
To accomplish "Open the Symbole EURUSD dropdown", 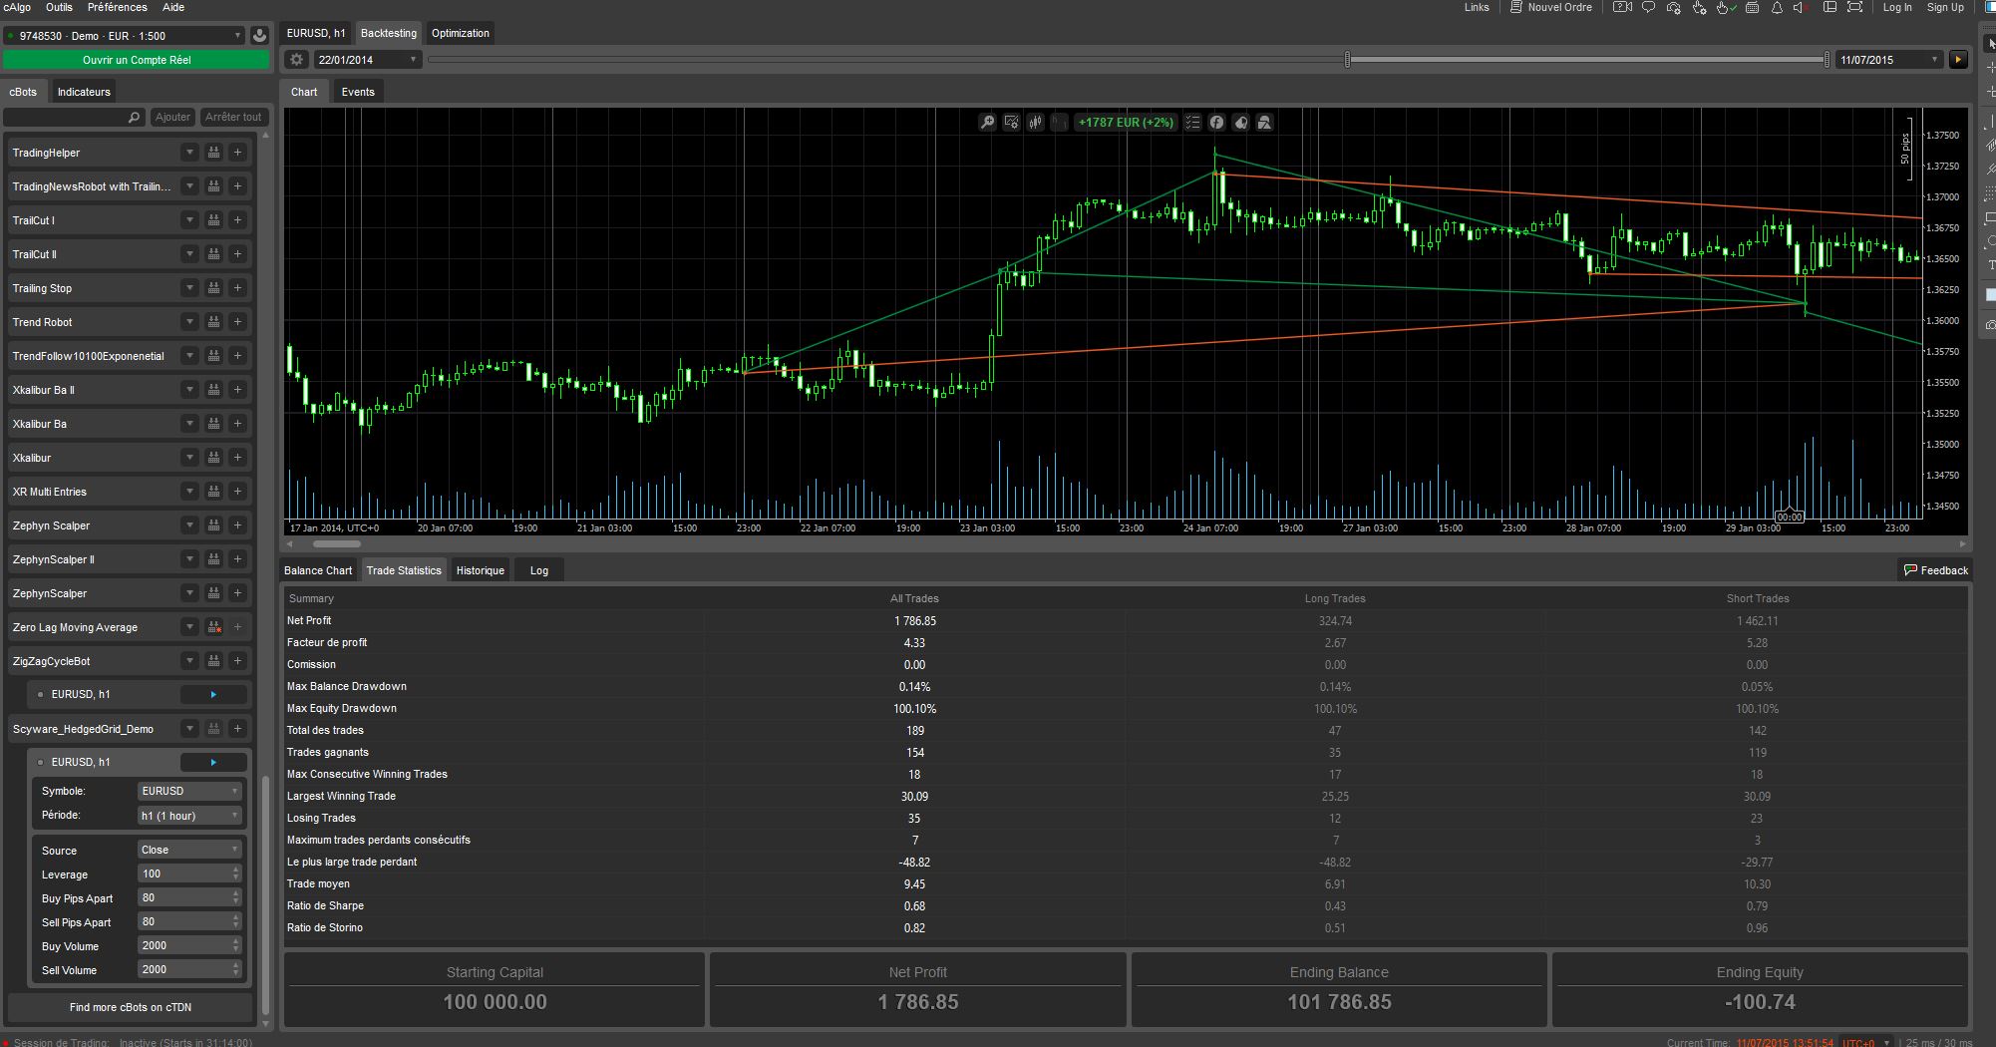I will click(189, 791).
